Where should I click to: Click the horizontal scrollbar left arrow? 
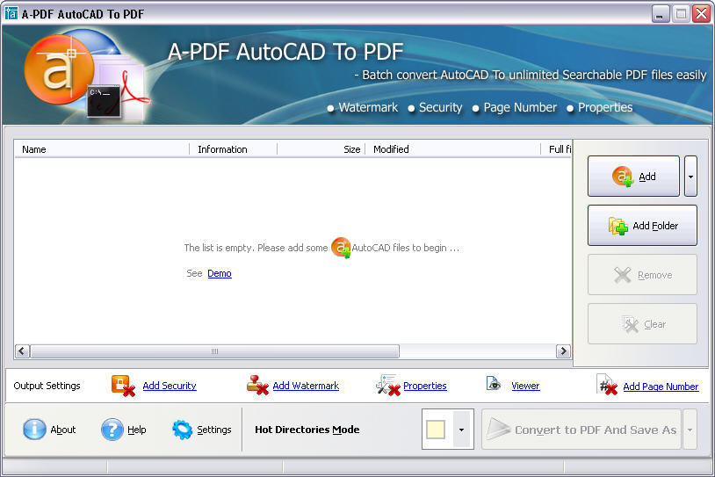coord(22,351)
